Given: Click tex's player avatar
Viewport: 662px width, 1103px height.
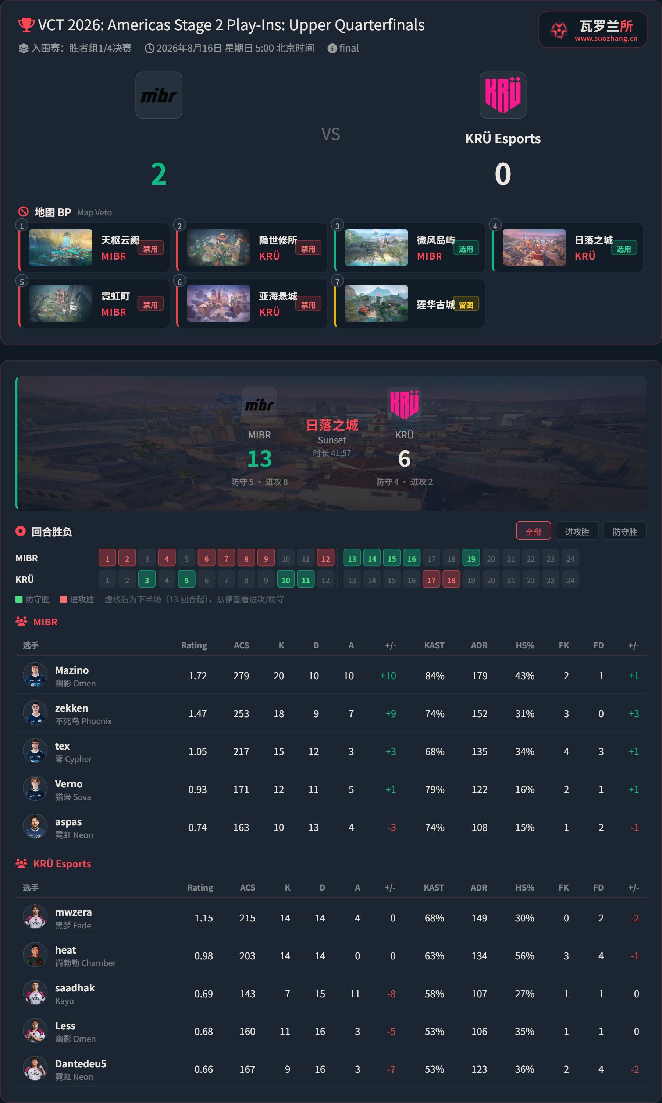Looking at the screenshot, I should click(x=35, y=750).
